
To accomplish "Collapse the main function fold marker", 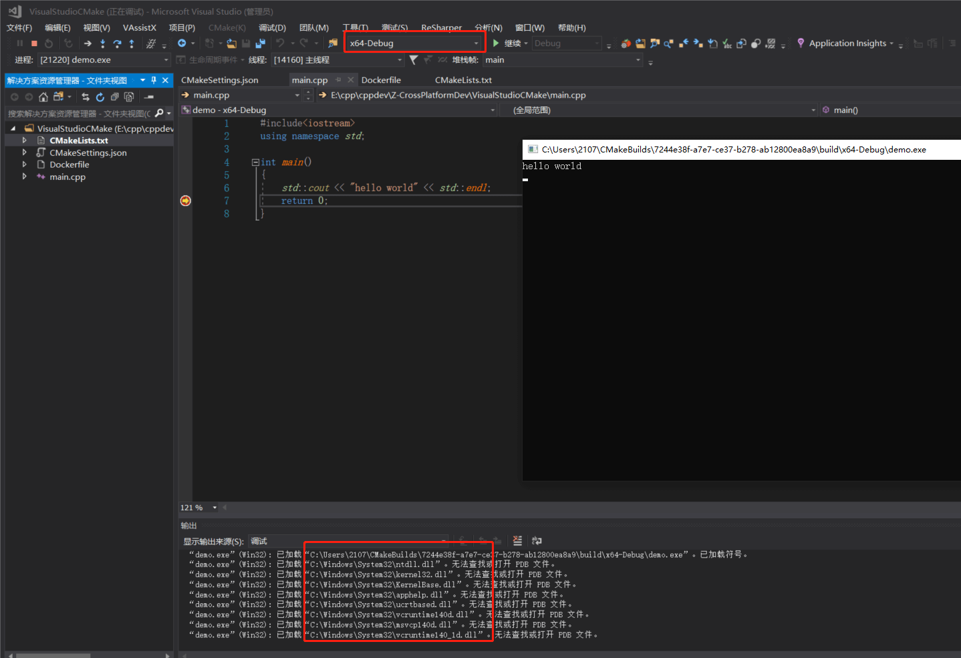I will tap(255, 162).
